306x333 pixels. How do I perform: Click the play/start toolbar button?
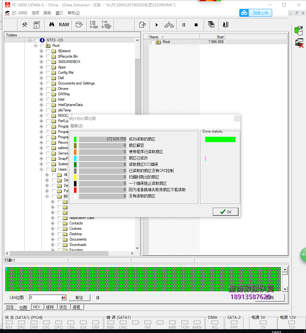[x=156, y=25]
